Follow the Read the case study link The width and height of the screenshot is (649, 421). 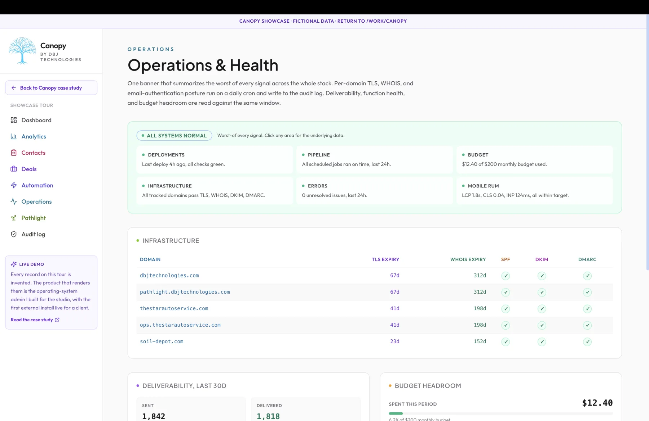click(x=35, y=320)
